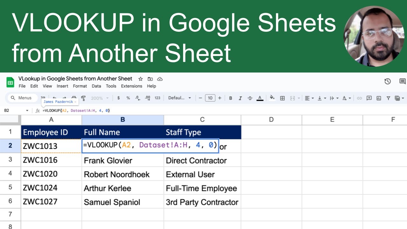This screenshot has height=229, width=407.
Task: Open the Help menu
Action: pos(151,86)
